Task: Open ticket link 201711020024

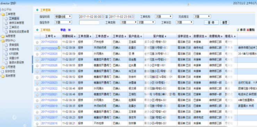Action: click(x=49, y=77)
